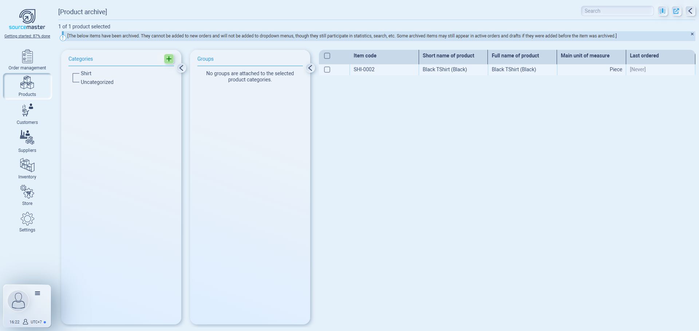Image resolution: width=699 pixels, height=331 pixels.
Task: Open the Settings gear
Action: (x=27, y=222)
